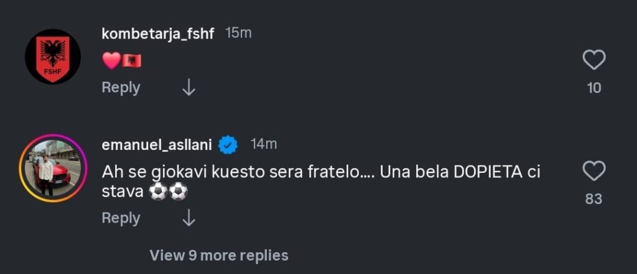This screenshot has height=274, width=637.
Task: Click the pink heart emoji in first comment
Action: coord(111,61)
